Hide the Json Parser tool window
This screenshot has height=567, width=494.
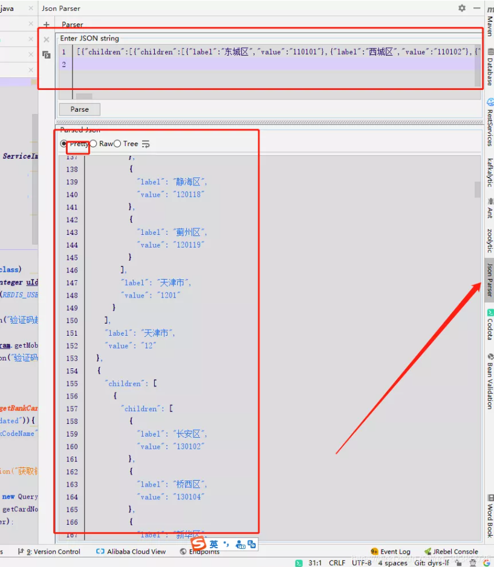[476, 8]
